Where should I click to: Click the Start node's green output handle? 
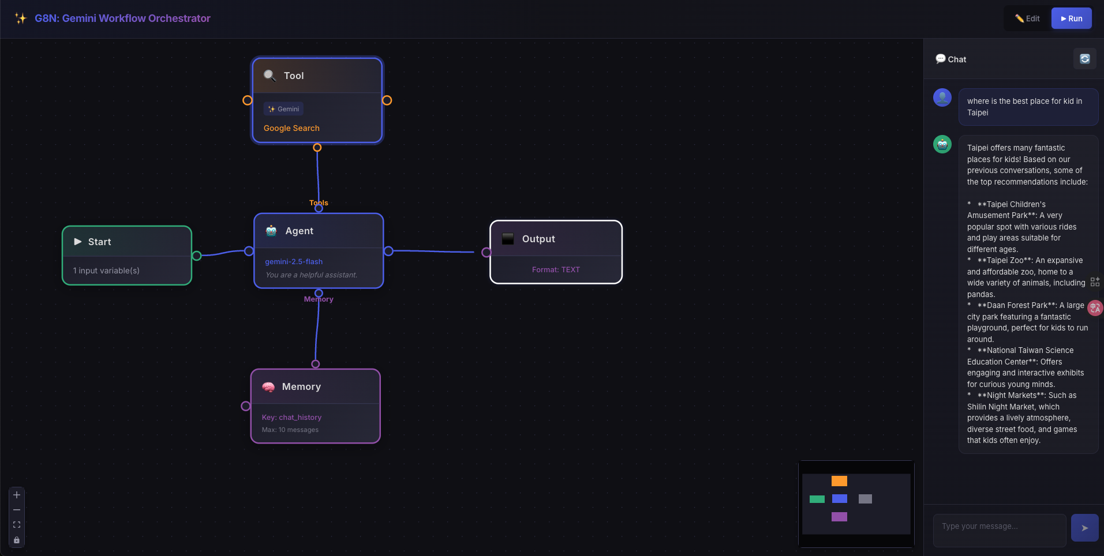point(197,256)
